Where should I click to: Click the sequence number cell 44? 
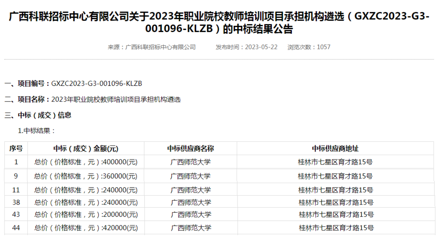tap(16, 228)
